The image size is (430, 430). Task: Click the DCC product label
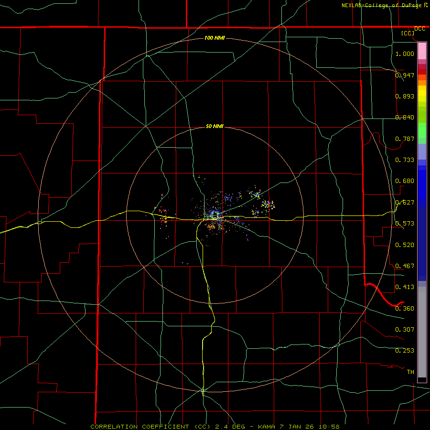(419, 29)
